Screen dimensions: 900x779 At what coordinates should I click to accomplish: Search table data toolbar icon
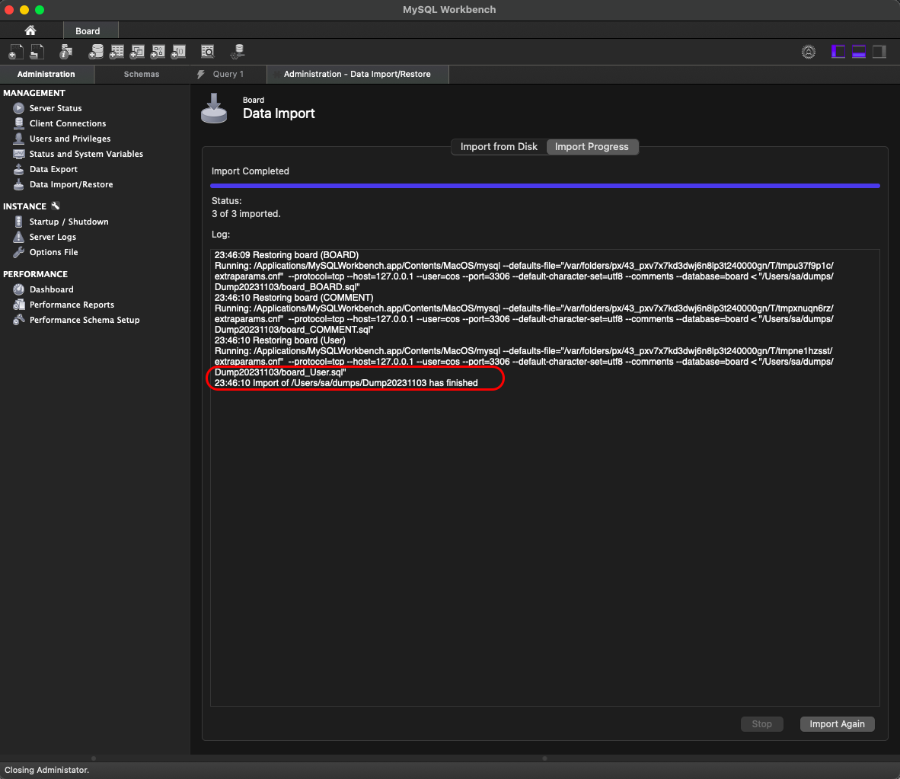(x=208, y=52)
